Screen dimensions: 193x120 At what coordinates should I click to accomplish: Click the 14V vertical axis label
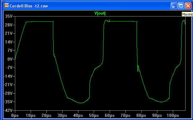pos(9,42)
